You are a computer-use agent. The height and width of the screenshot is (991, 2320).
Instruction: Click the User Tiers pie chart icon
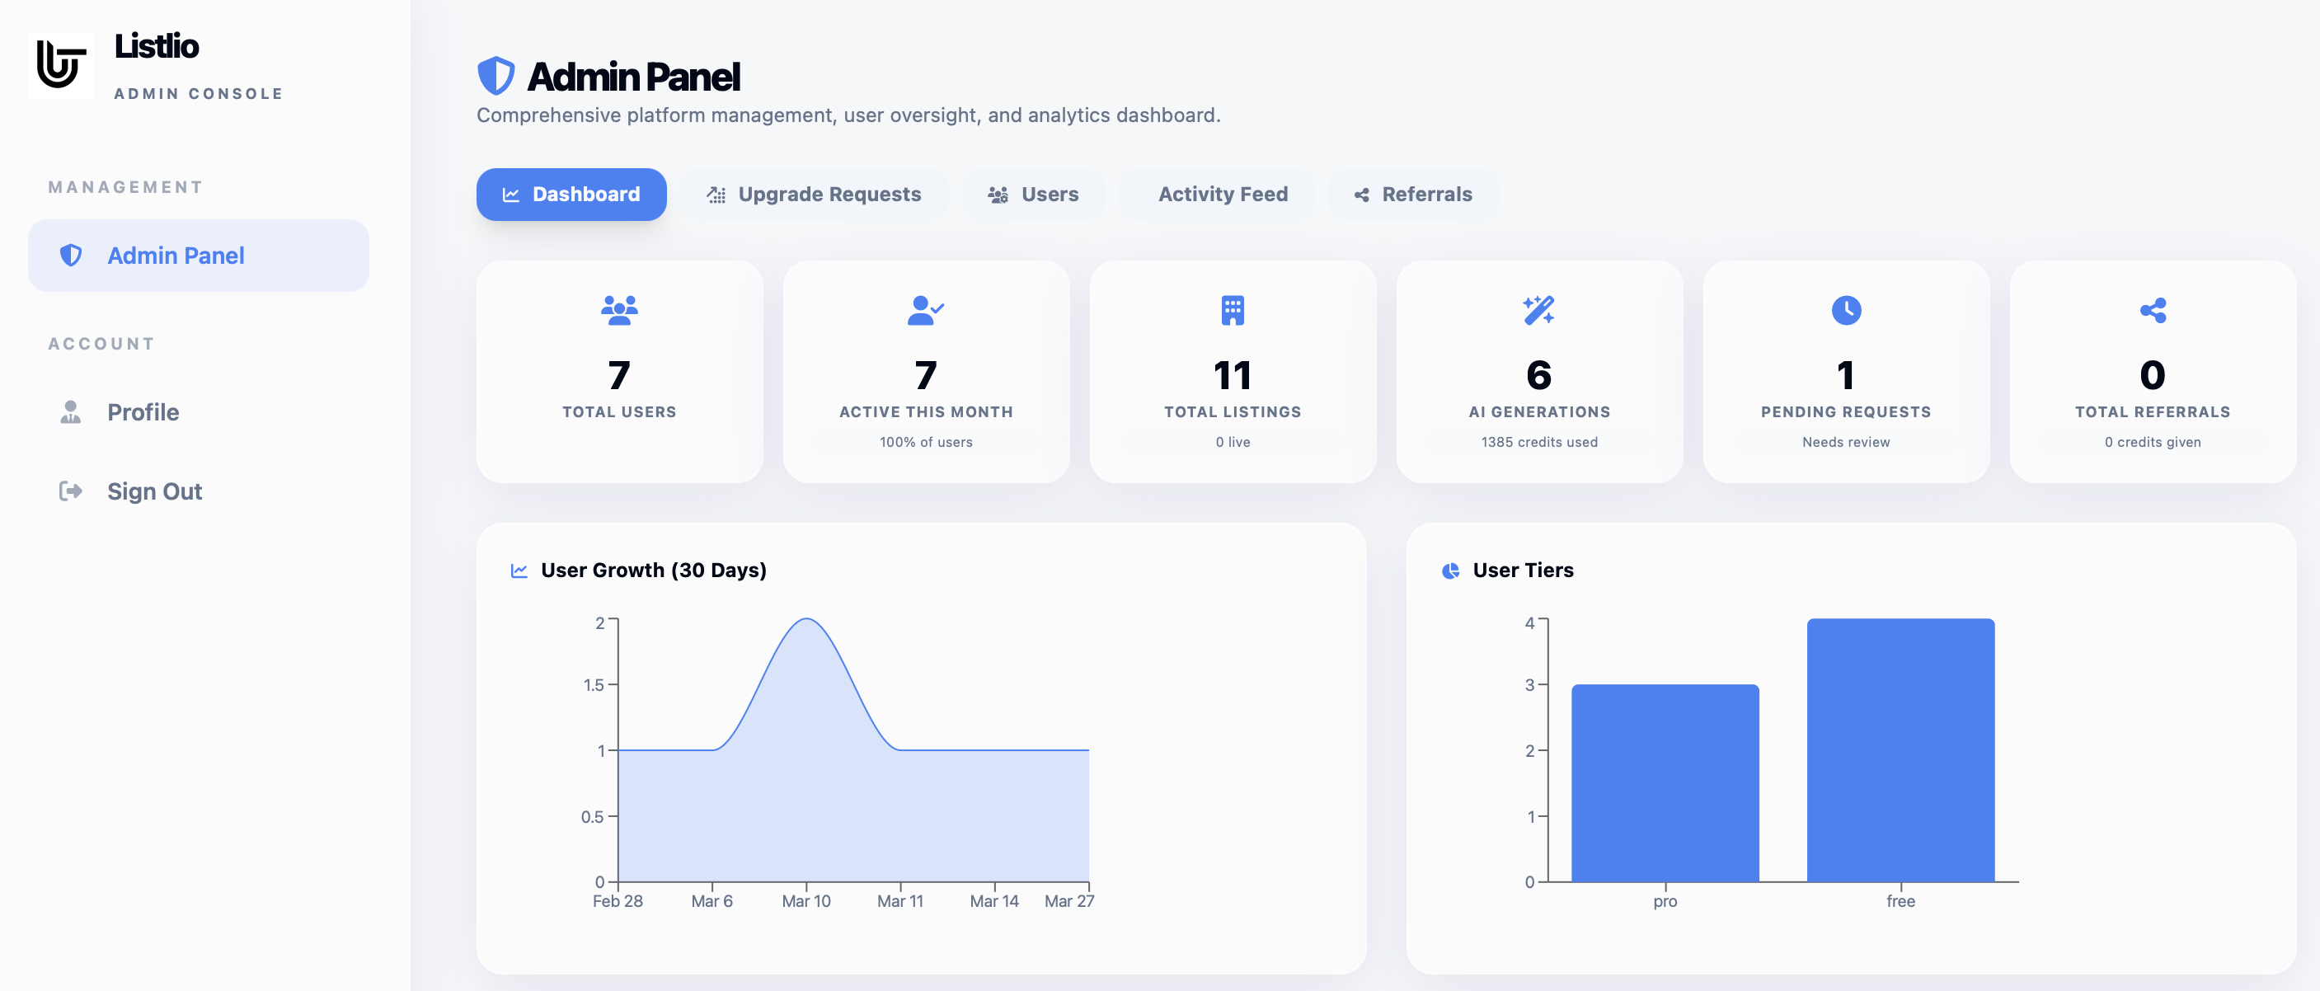click(1450, 571)
